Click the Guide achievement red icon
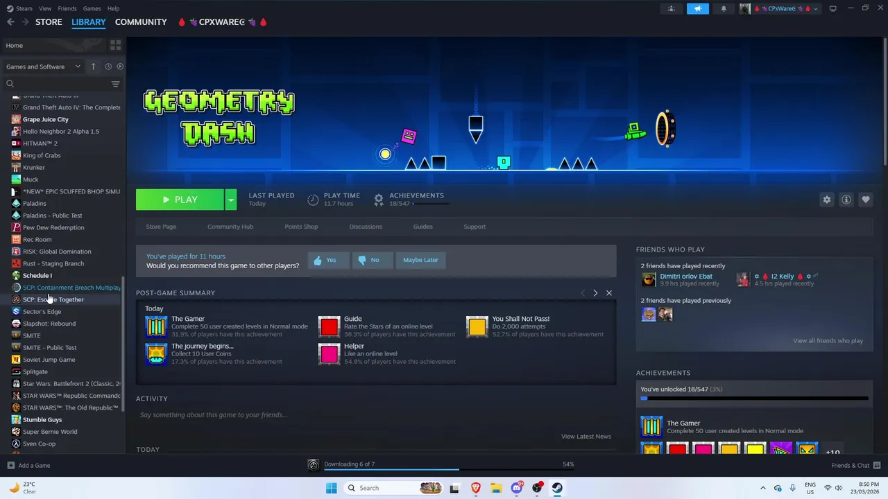This screenshot has width=888, height=499. click(x=330, y=326)
